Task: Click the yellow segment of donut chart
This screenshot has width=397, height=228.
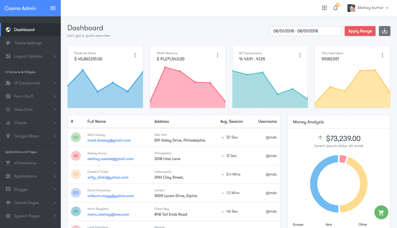Action: tap(364, 184)
